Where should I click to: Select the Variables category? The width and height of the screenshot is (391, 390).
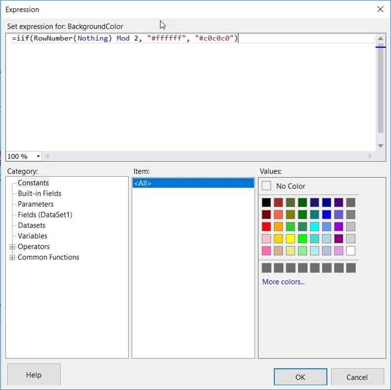click(x=32, y=236)
